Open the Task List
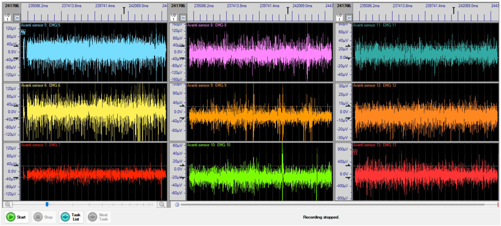This screenshot has width=501, height=226. pos(71,217)
